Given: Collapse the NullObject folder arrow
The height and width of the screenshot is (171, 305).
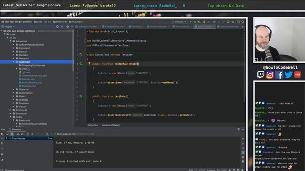Looking at the screenshot, I should coord(14,62).
